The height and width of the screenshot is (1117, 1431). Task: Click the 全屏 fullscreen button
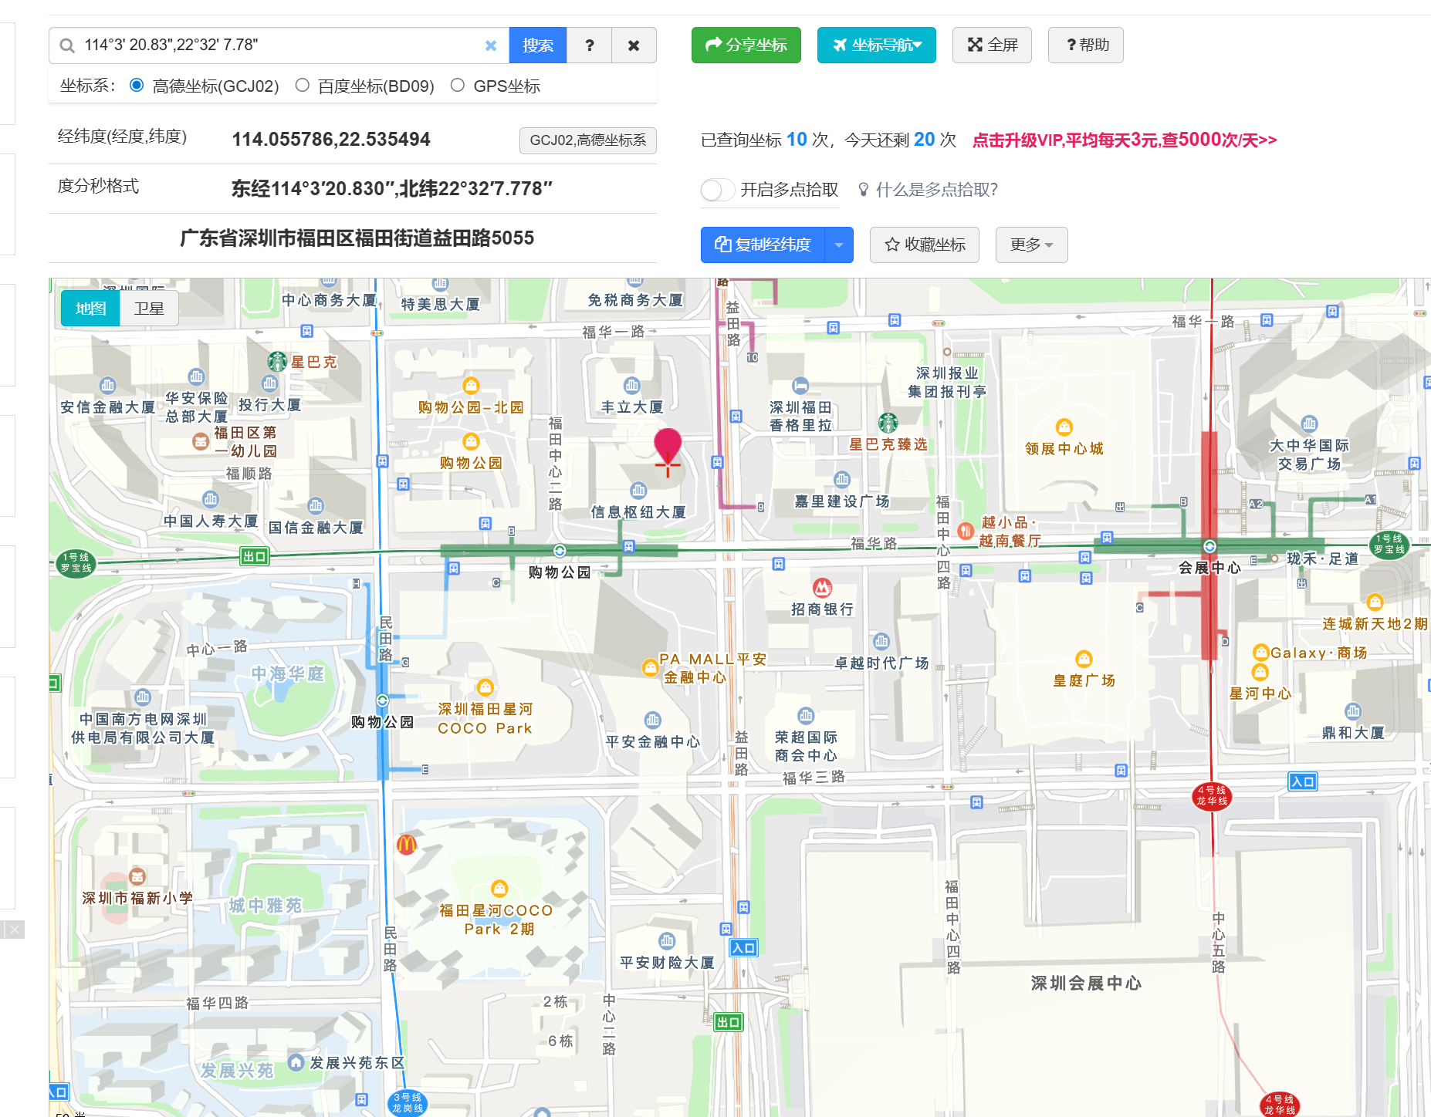993,46
